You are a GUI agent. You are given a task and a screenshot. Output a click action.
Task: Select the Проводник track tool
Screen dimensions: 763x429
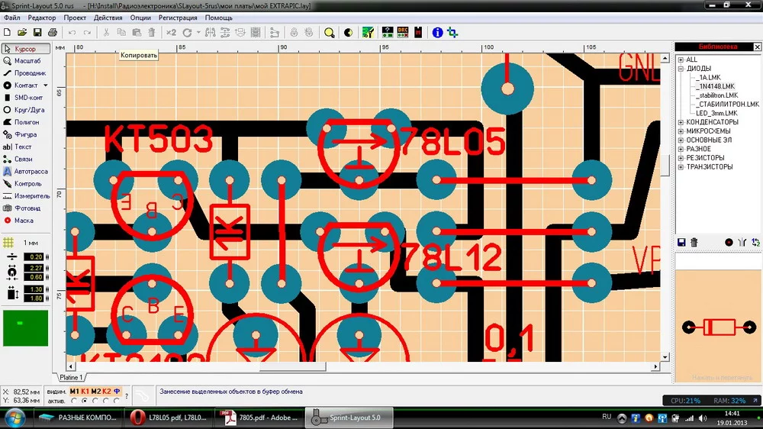tap(26, 73)
